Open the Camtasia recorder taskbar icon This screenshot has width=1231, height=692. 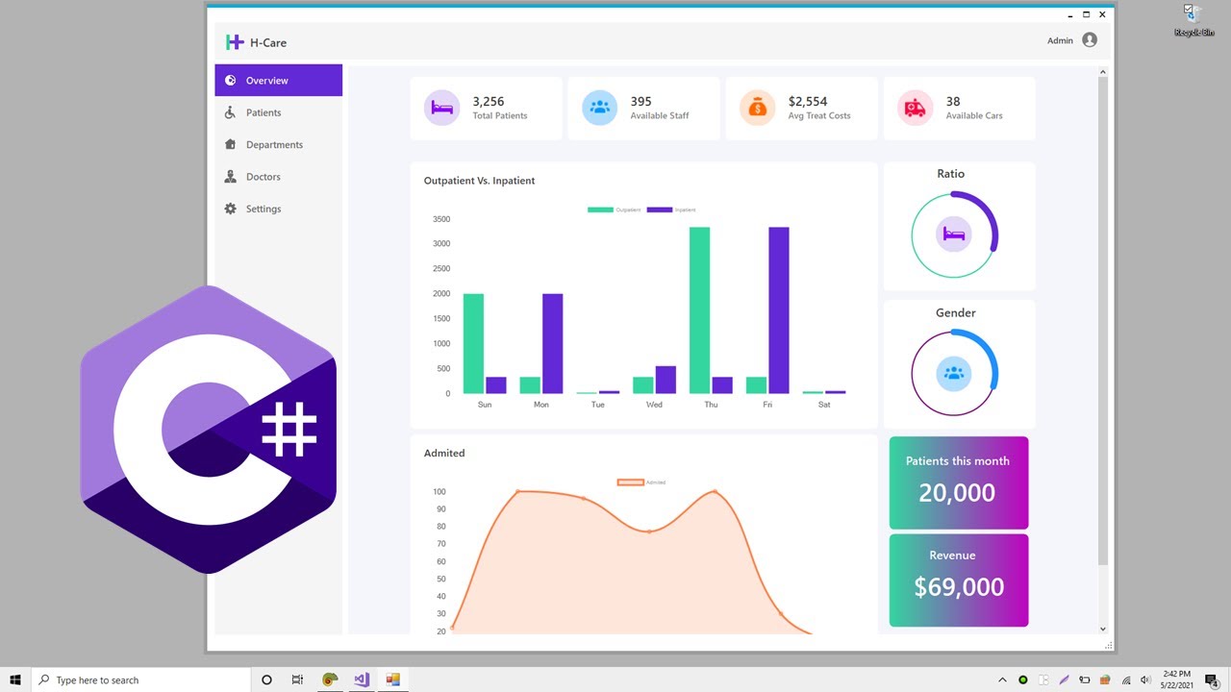[x=330, y=680]
